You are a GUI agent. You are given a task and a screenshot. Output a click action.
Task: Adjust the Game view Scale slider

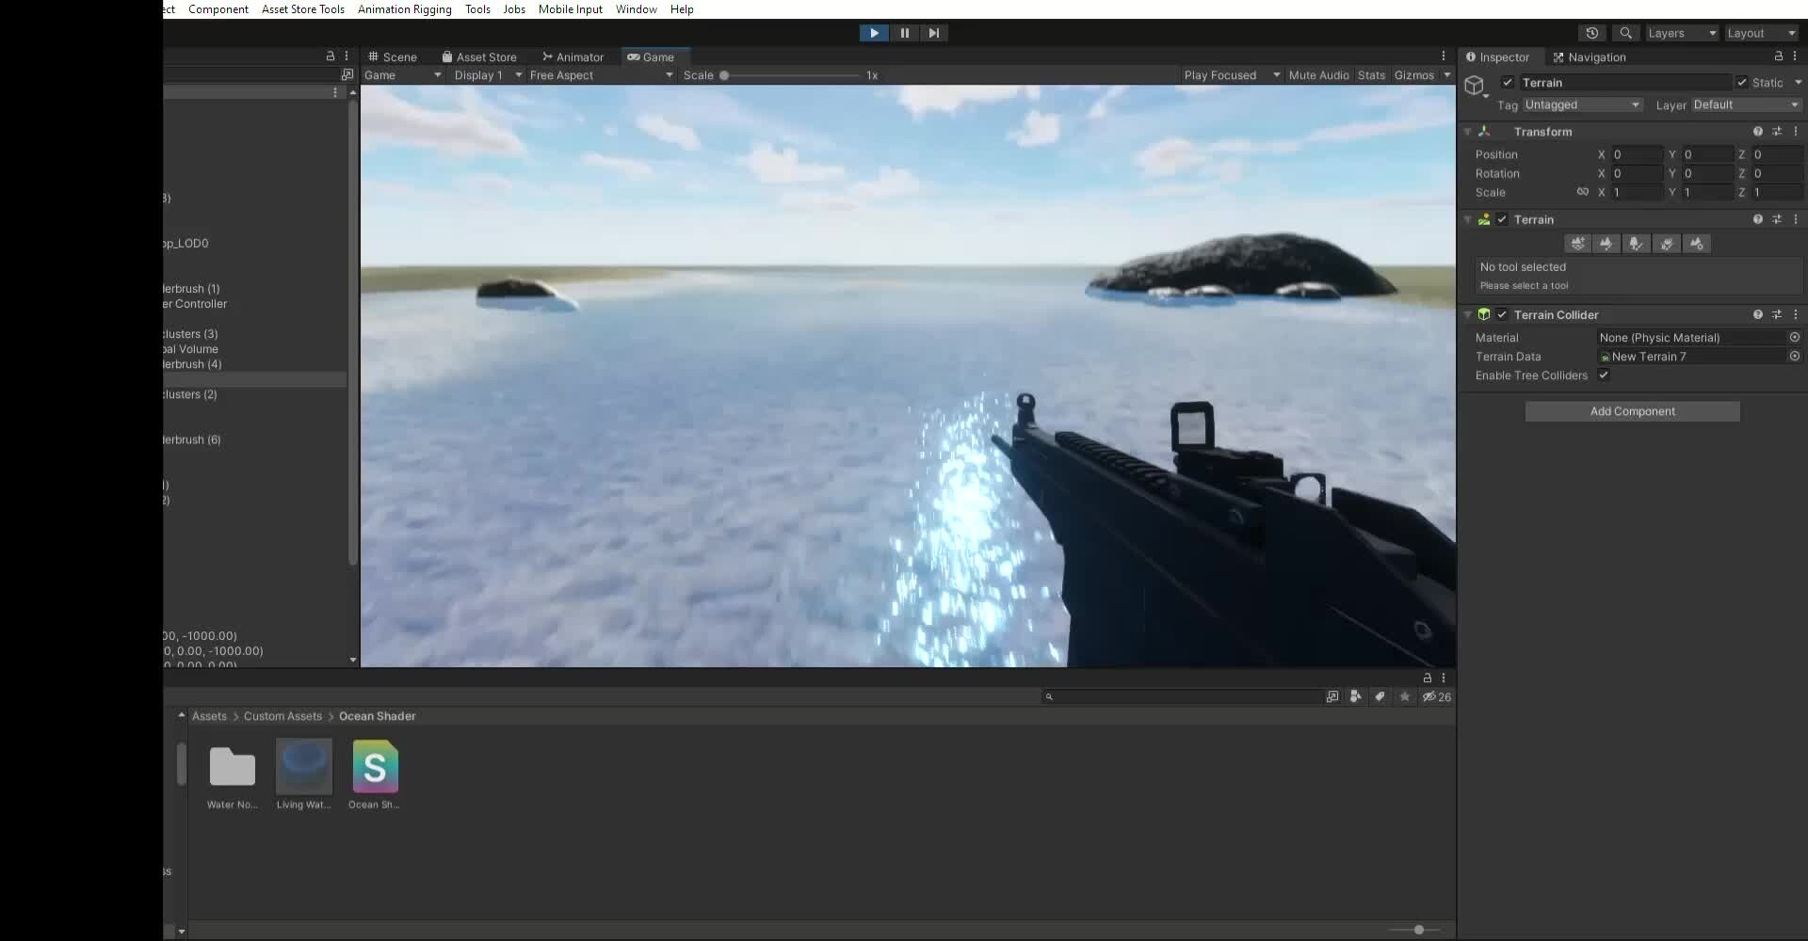725,75
